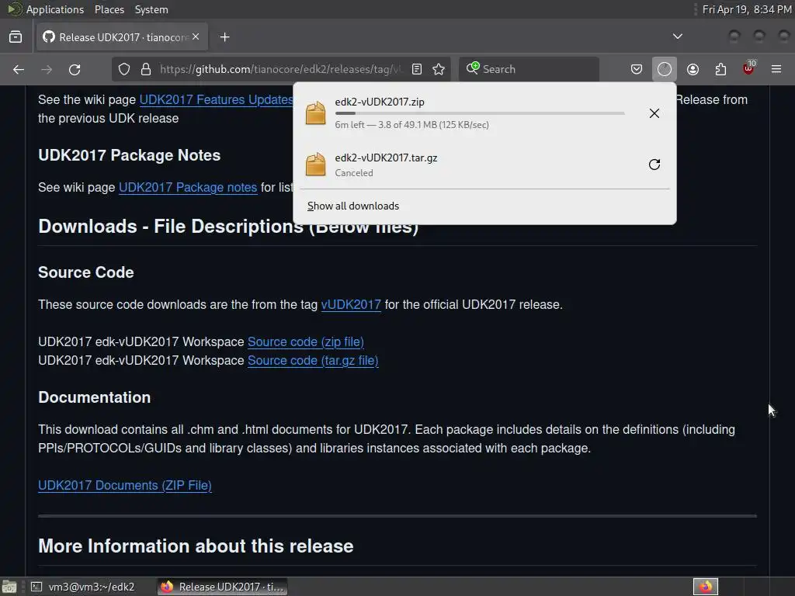
Task: Open a new tab with plus button
Action: 224,37
